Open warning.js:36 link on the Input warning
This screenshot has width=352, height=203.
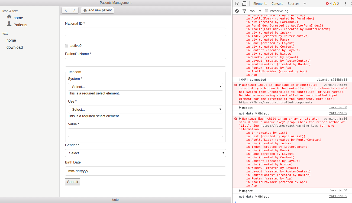[x=335, y=85]
